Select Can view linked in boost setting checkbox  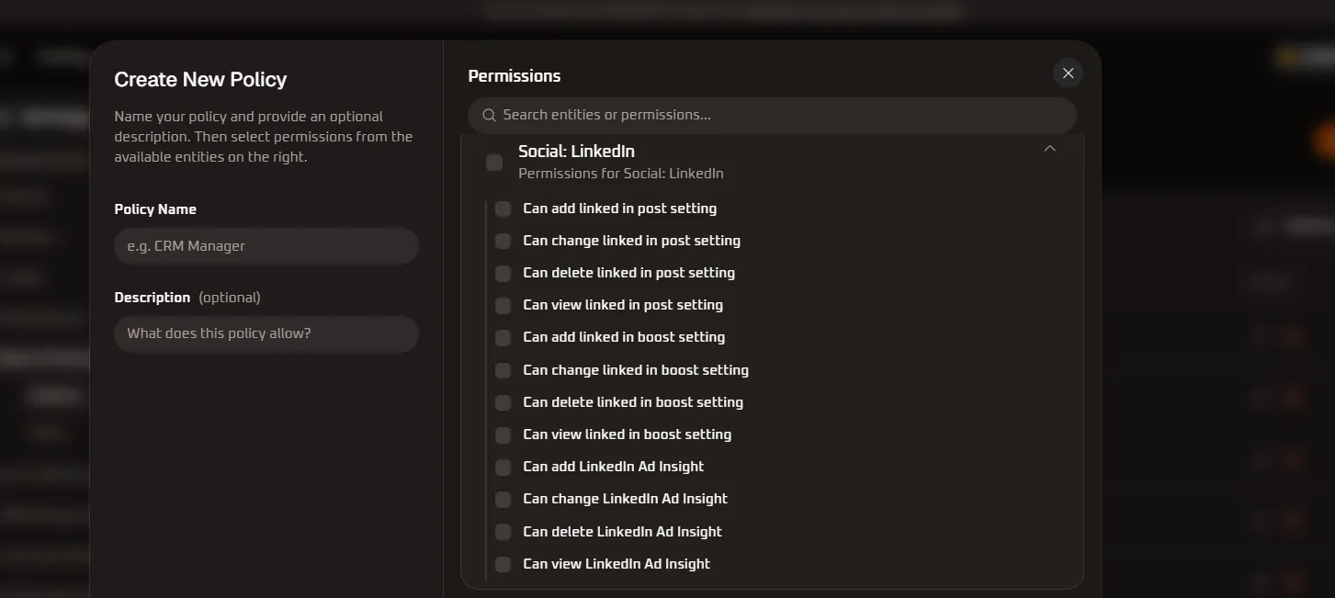point(503,434)
